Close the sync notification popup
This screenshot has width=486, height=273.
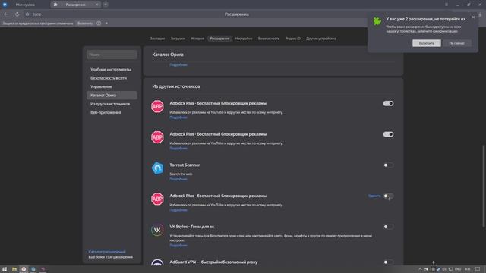point(473,17)
